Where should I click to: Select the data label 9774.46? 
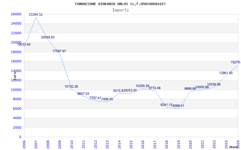coord(155,88)
